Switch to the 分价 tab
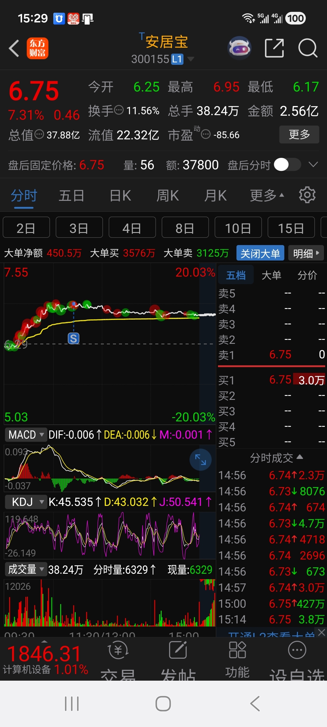327x727 pixels. (x=307, y=275)
